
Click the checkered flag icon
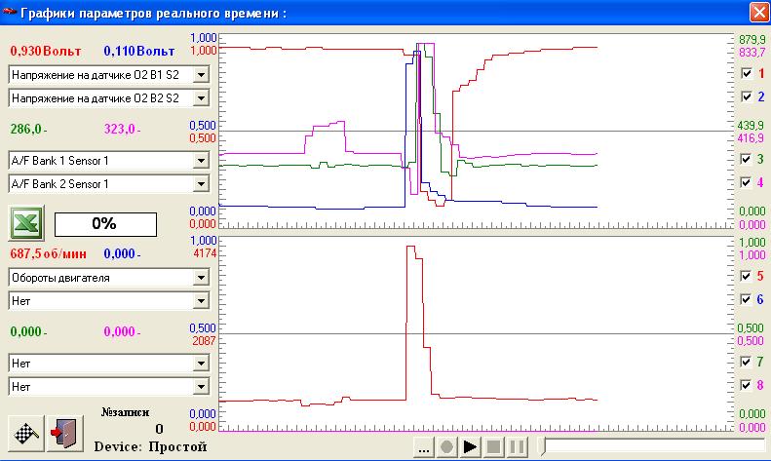26,432
